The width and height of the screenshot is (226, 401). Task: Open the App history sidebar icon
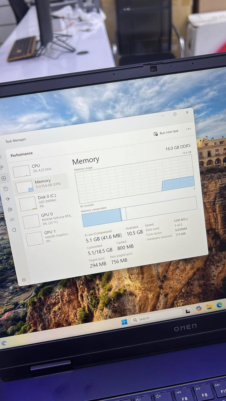point(6,189)
